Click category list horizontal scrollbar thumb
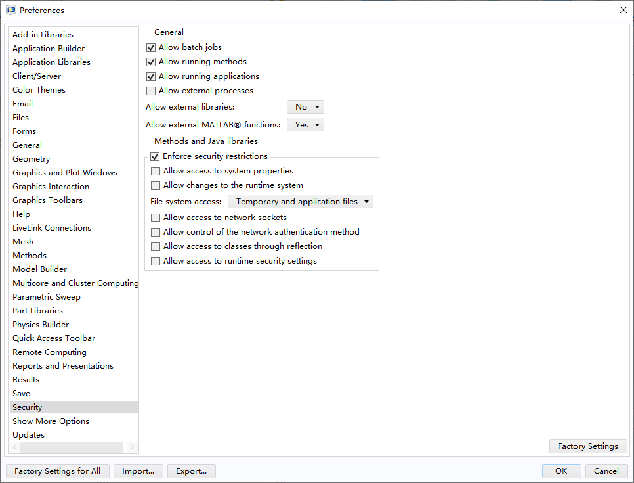 click(x=72, y=447)
